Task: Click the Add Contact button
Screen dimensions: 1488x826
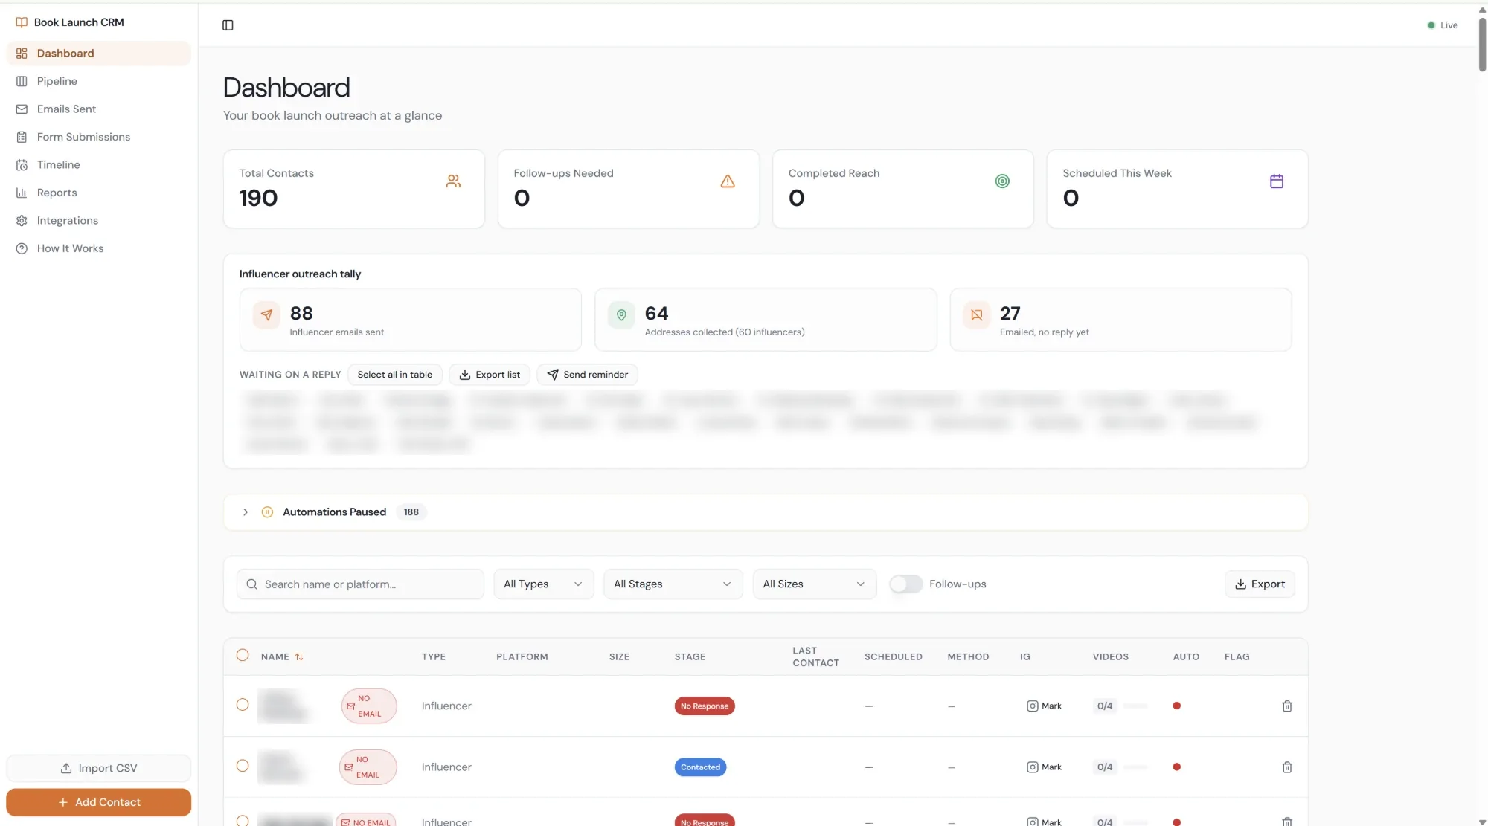Action: 98,803
